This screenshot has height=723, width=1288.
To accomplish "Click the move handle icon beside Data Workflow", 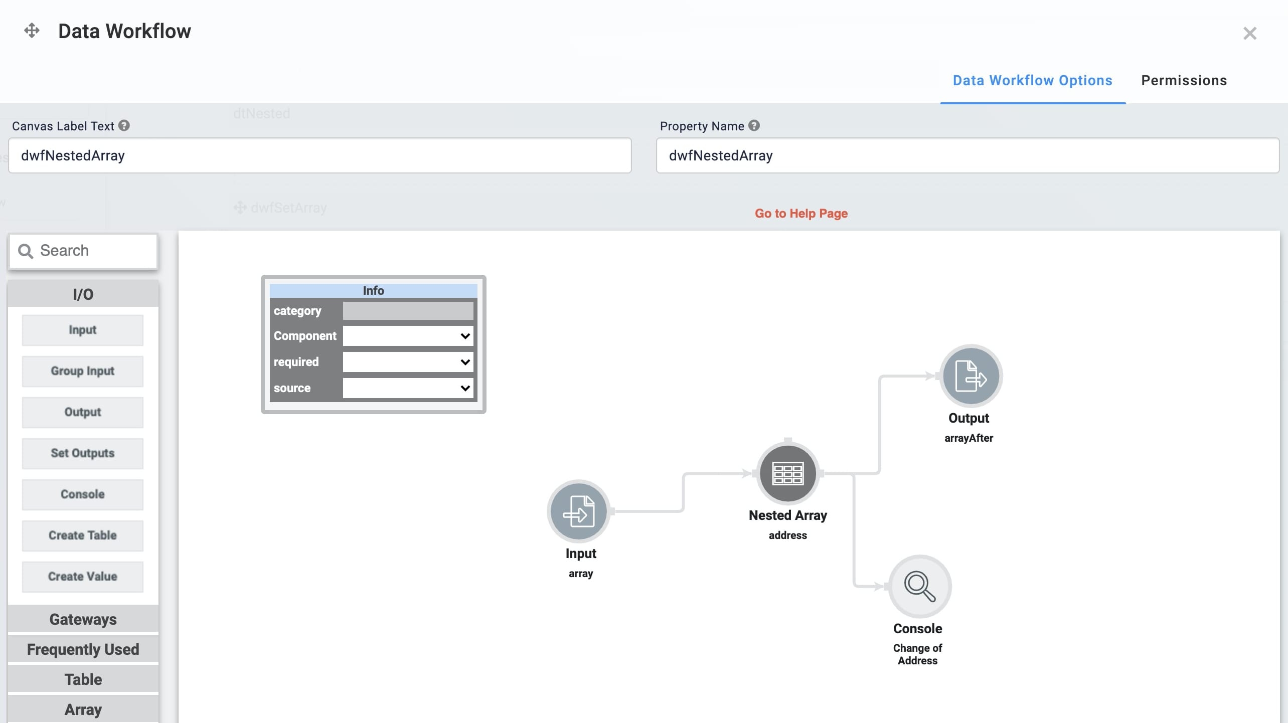I will point(32,31).
